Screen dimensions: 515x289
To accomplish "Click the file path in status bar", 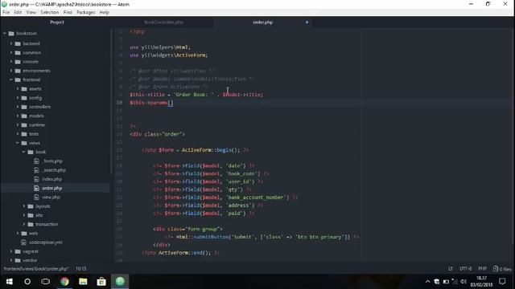I will (x=36, y=269).
